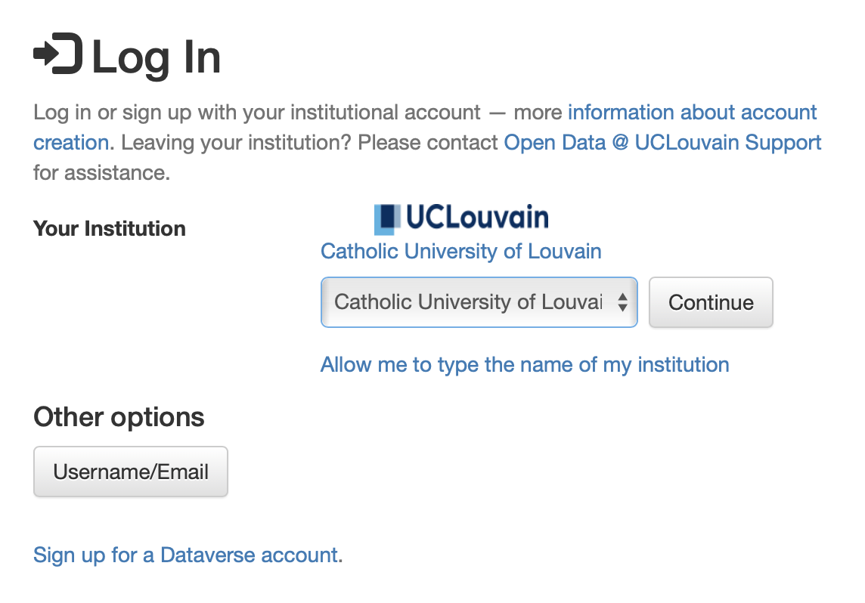Viewport: 865px width, 603px height.
Task: Click the 'for assistance.' text
Action: click(101, 173)
